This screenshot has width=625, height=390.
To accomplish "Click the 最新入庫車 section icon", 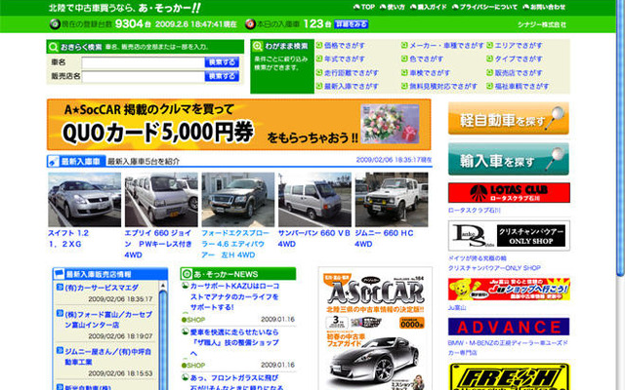I will 54,161.
